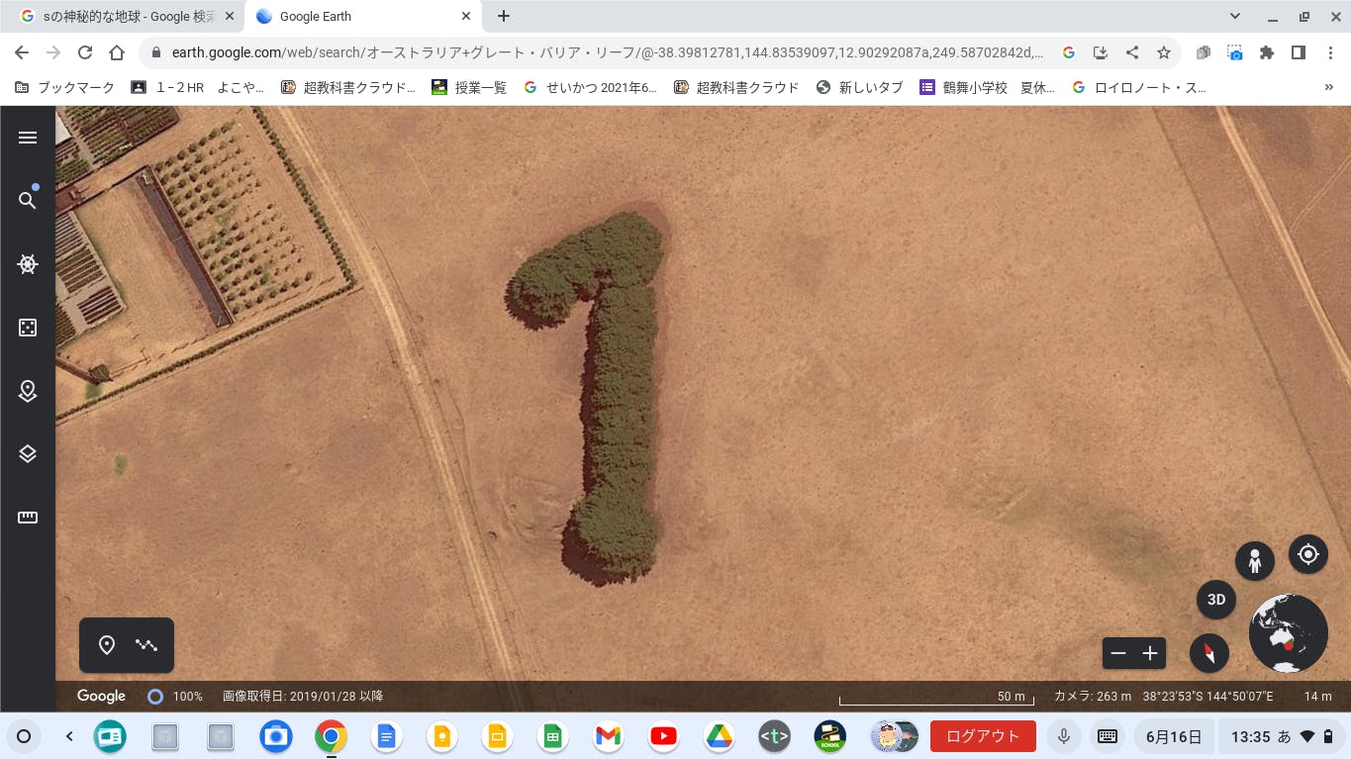Click the globe overview thumbnail
Screen dimensions: 1351x759
pyautogui.click(x=1288, y=633)
